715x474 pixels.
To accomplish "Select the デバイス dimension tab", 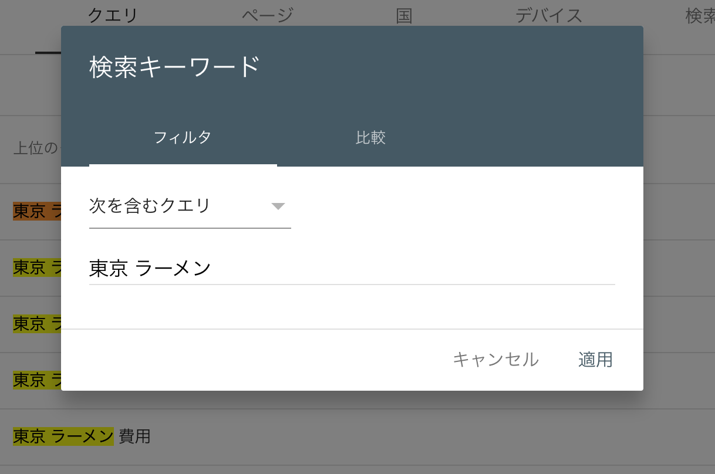I will tap(548, 15).
